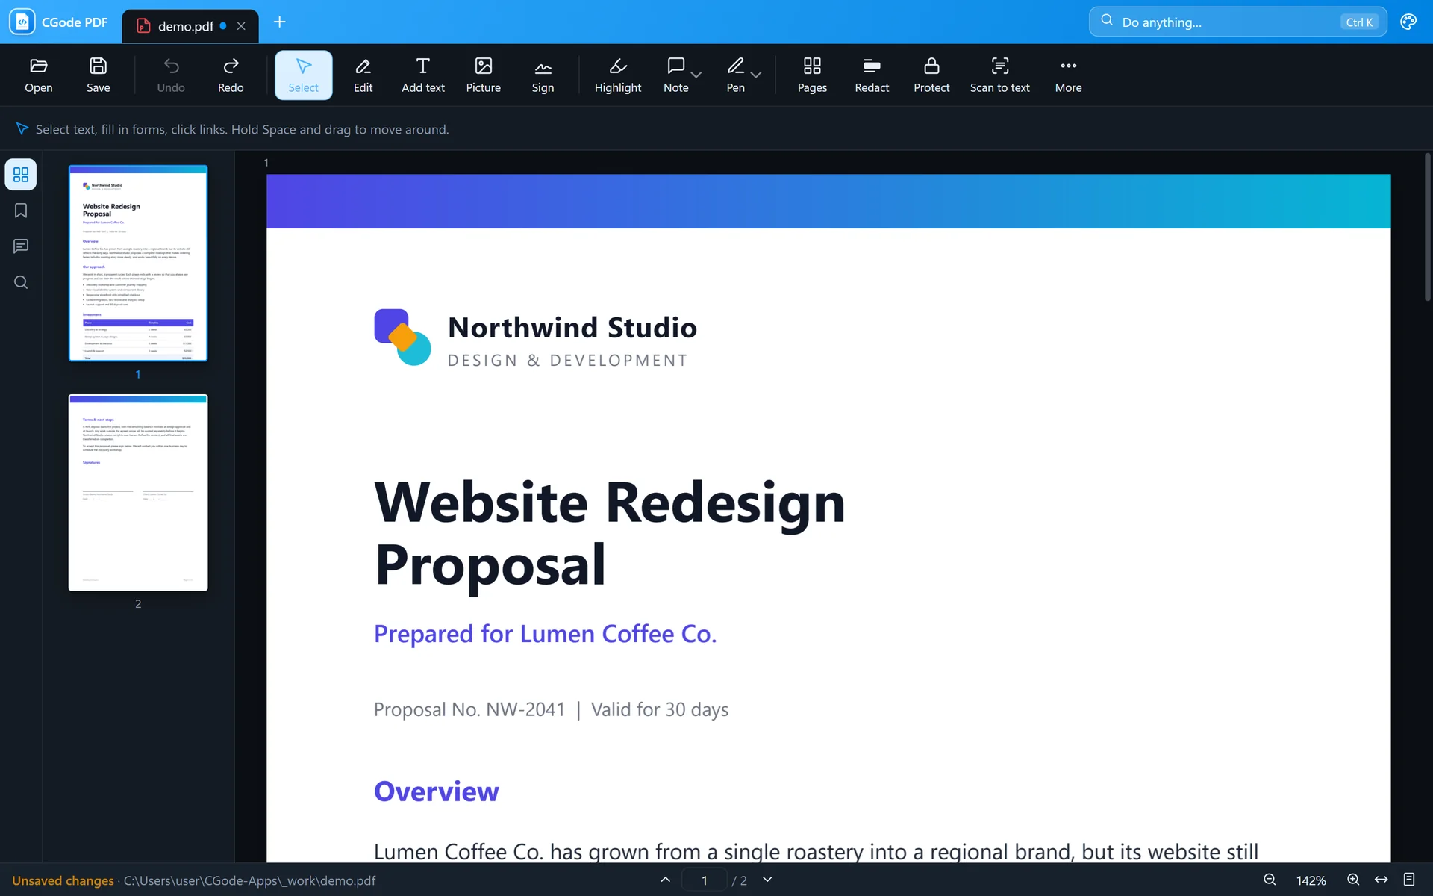Choose the Edit tool

[363, 75]
